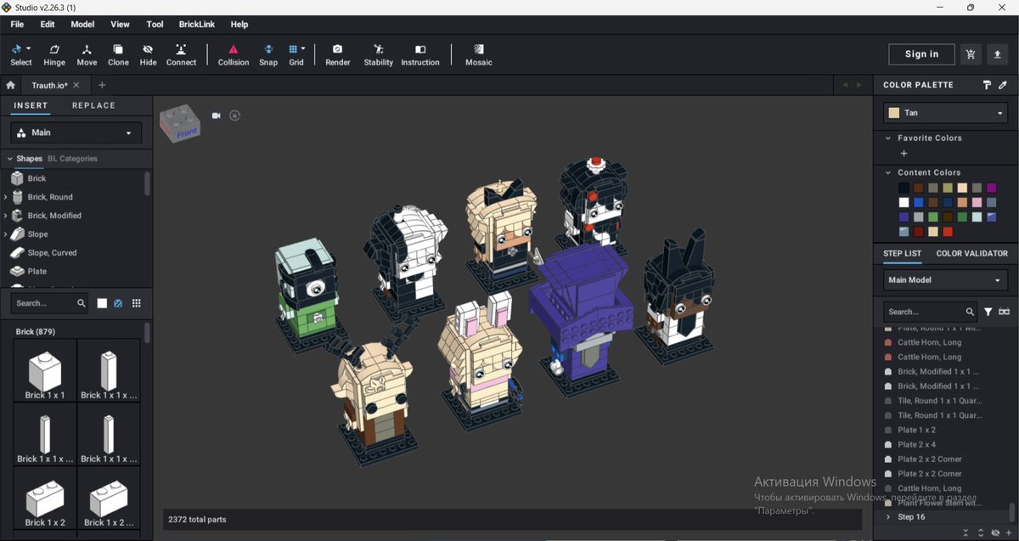Run the Stability check
Viewport: 1019px width, 541px height.
(x=378, y=55)
